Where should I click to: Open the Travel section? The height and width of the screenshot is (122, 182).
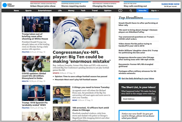point(95,11)
